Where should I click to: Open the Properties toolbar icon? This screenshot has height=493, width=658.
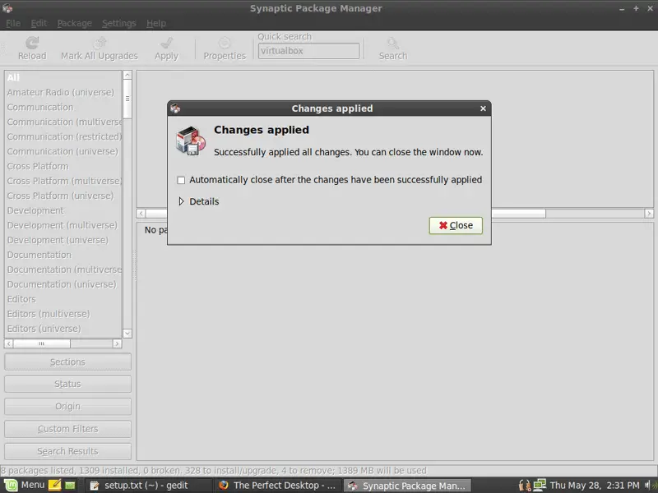(225, 43)
